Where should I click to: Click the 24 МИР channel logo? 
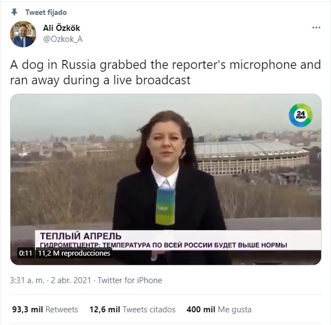(301, 115)
